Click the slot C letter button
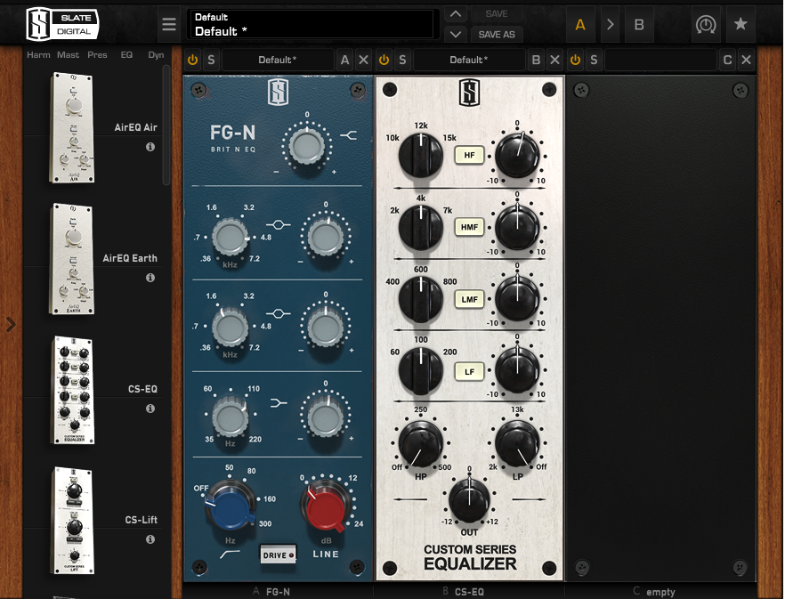This screenshot has height=599, width=785. point(727,61)
